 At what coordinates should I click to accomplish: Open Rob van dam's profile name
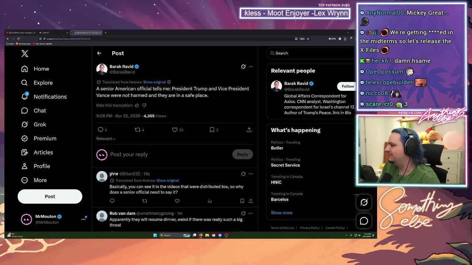(122, 213)
